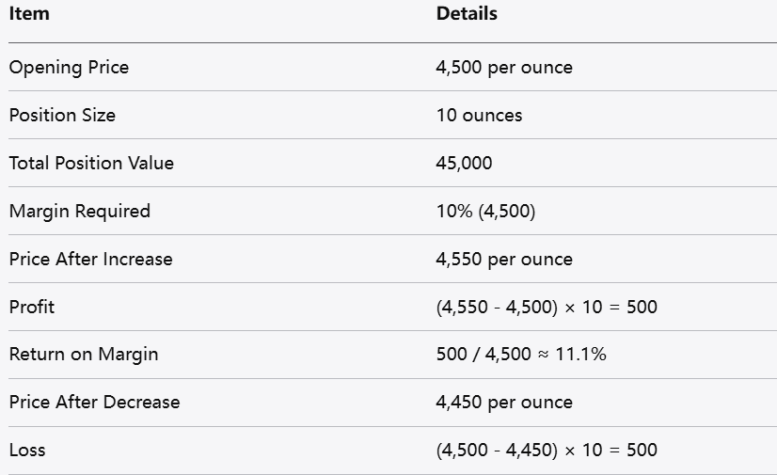Select the "Margin Required" row label
Viewport: 777px width, 475px height.
point(79,211)
